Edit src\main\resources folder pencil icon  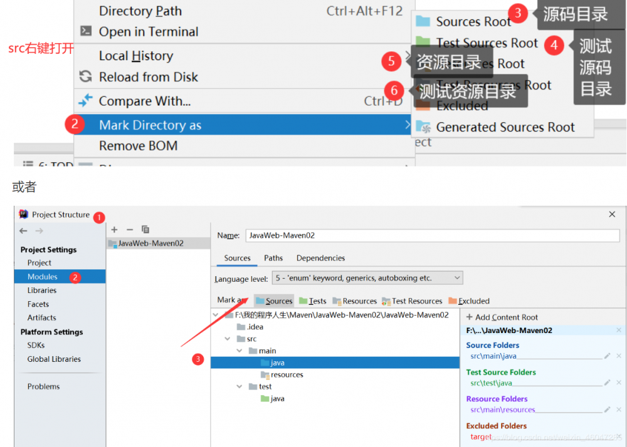(x=607, y=409)
